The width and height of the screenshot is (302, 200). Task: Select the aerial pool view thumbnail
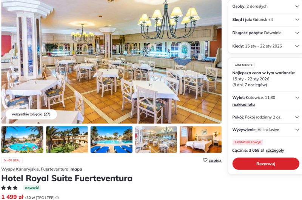pos(22,139)
